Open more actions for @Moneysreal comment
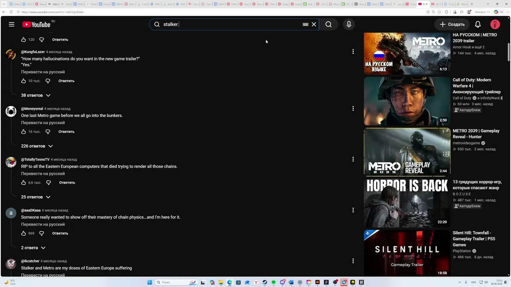 click(x=353, y=108)
